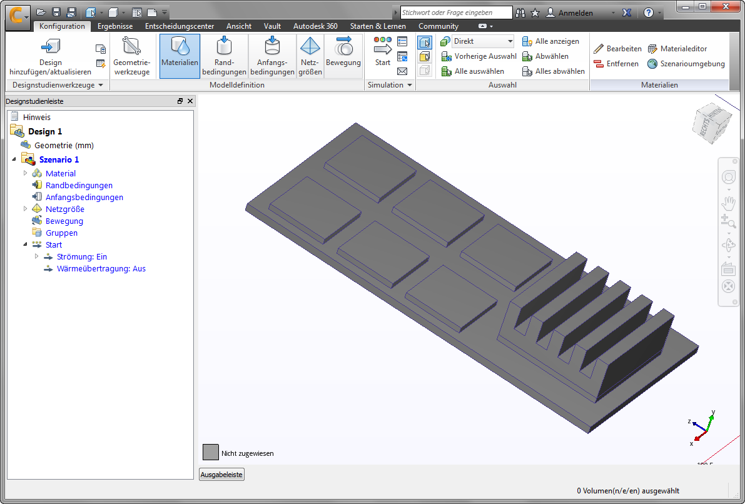Click Alle anzeigen
Image resolution: width=745 pixels, height=504 pixels.
click(550, 41)
